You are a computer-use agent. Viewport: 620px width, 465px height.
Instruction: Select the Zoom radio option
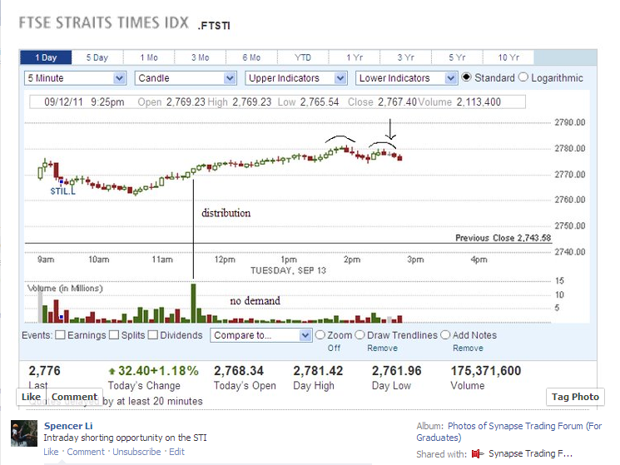pos(320,335)
